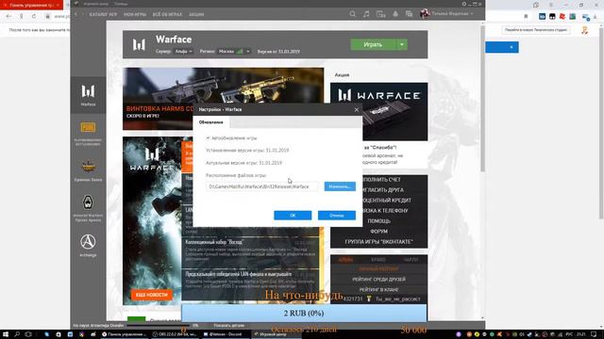Open Task View in the taskbar

[28, 334]
